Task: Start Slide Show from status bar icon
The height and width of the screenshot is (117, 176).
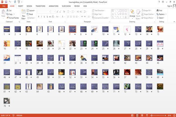Action: tap(147, 115)
